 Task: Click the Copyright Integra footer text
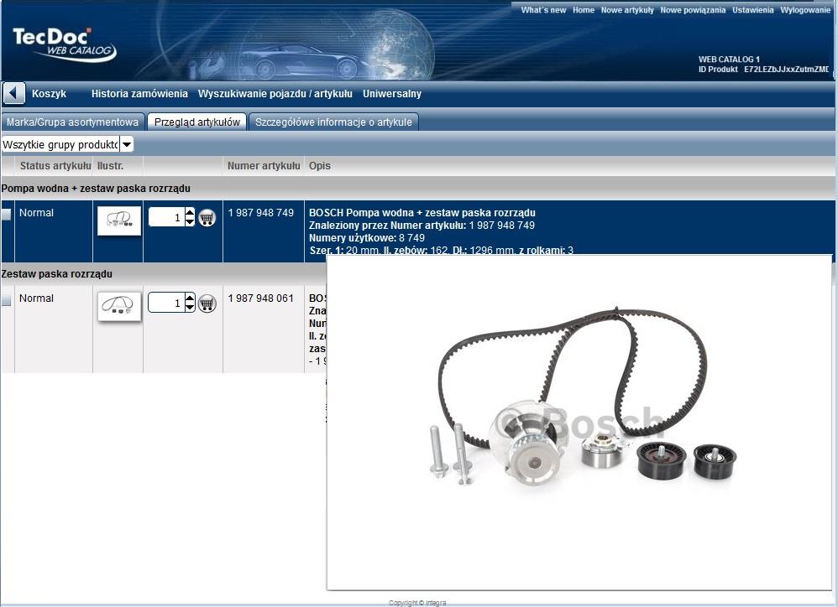pyautogui.click(x=417, y=603)
